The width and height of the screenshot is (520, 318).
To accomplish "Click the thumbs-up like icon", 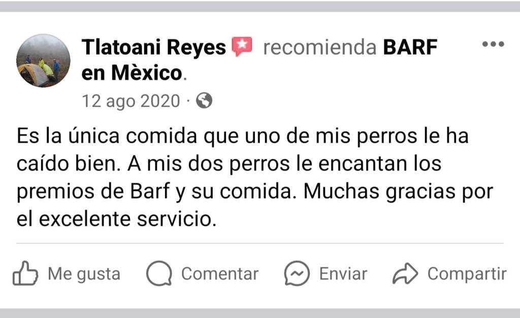I will [x=25, y=273].
